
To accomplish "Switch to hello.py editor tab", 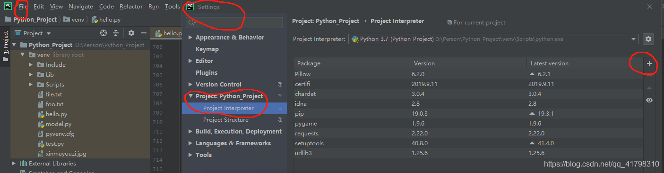I will [x=166, y=33].
